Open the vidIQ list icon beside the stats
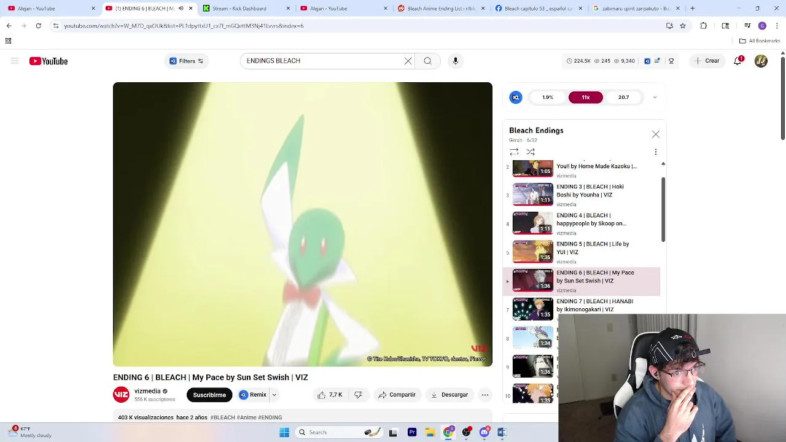786x442 pixels. coord(657,61)
